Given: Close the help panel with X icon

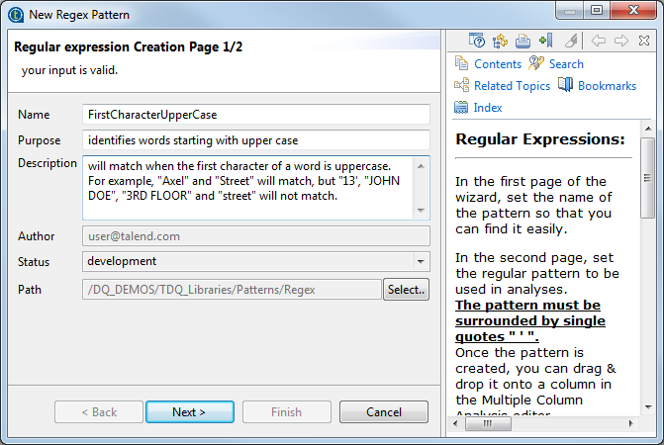Looking at the screenshot, I should [x=644, y=41].
